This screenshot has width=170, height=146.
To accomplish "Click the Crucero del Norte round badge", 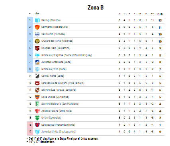I will 37,41.
